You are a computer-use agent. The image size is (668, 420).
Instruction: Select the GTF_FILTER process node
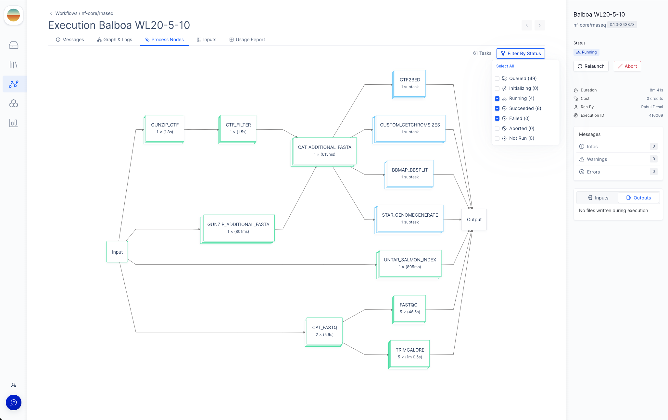click(237, 129)
